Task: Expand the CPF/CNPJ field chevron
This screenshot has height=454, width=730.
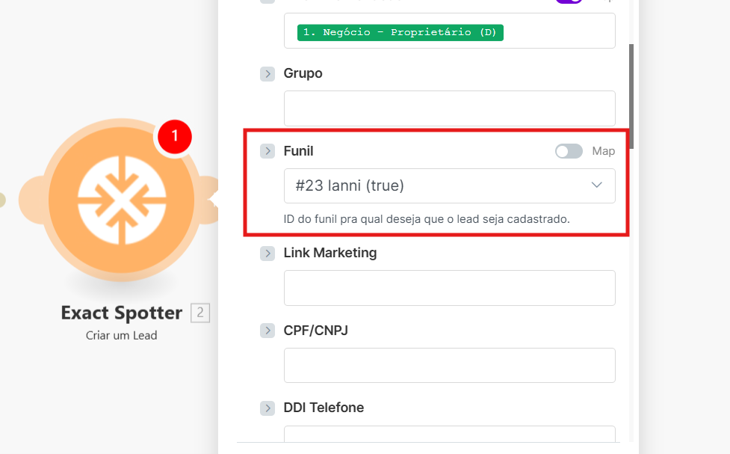Action: pyautogui.click(x=267, y=331)
